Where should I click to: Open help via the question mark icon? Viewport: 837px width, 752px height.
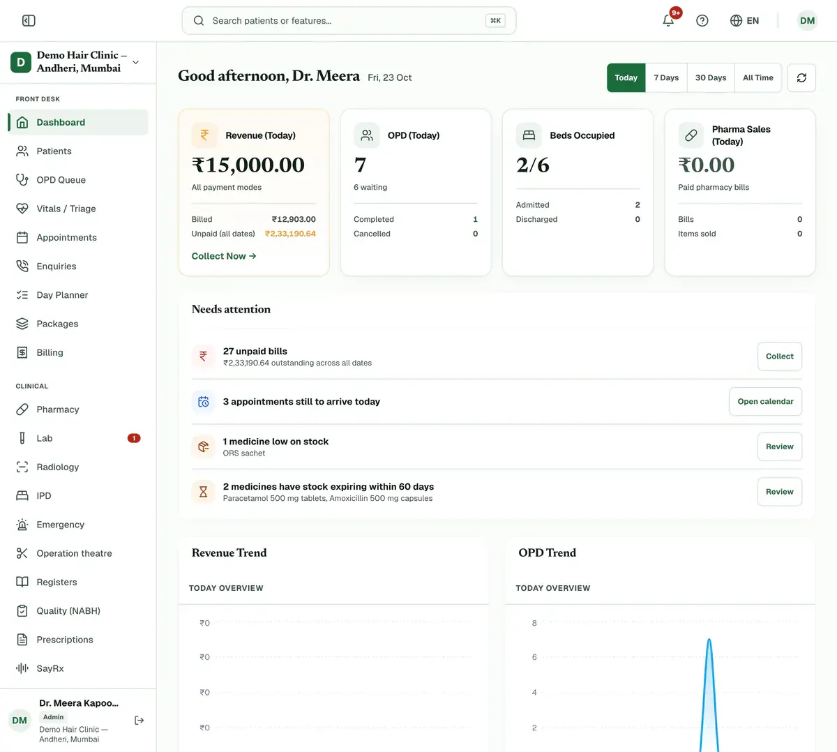click(702, 21)
